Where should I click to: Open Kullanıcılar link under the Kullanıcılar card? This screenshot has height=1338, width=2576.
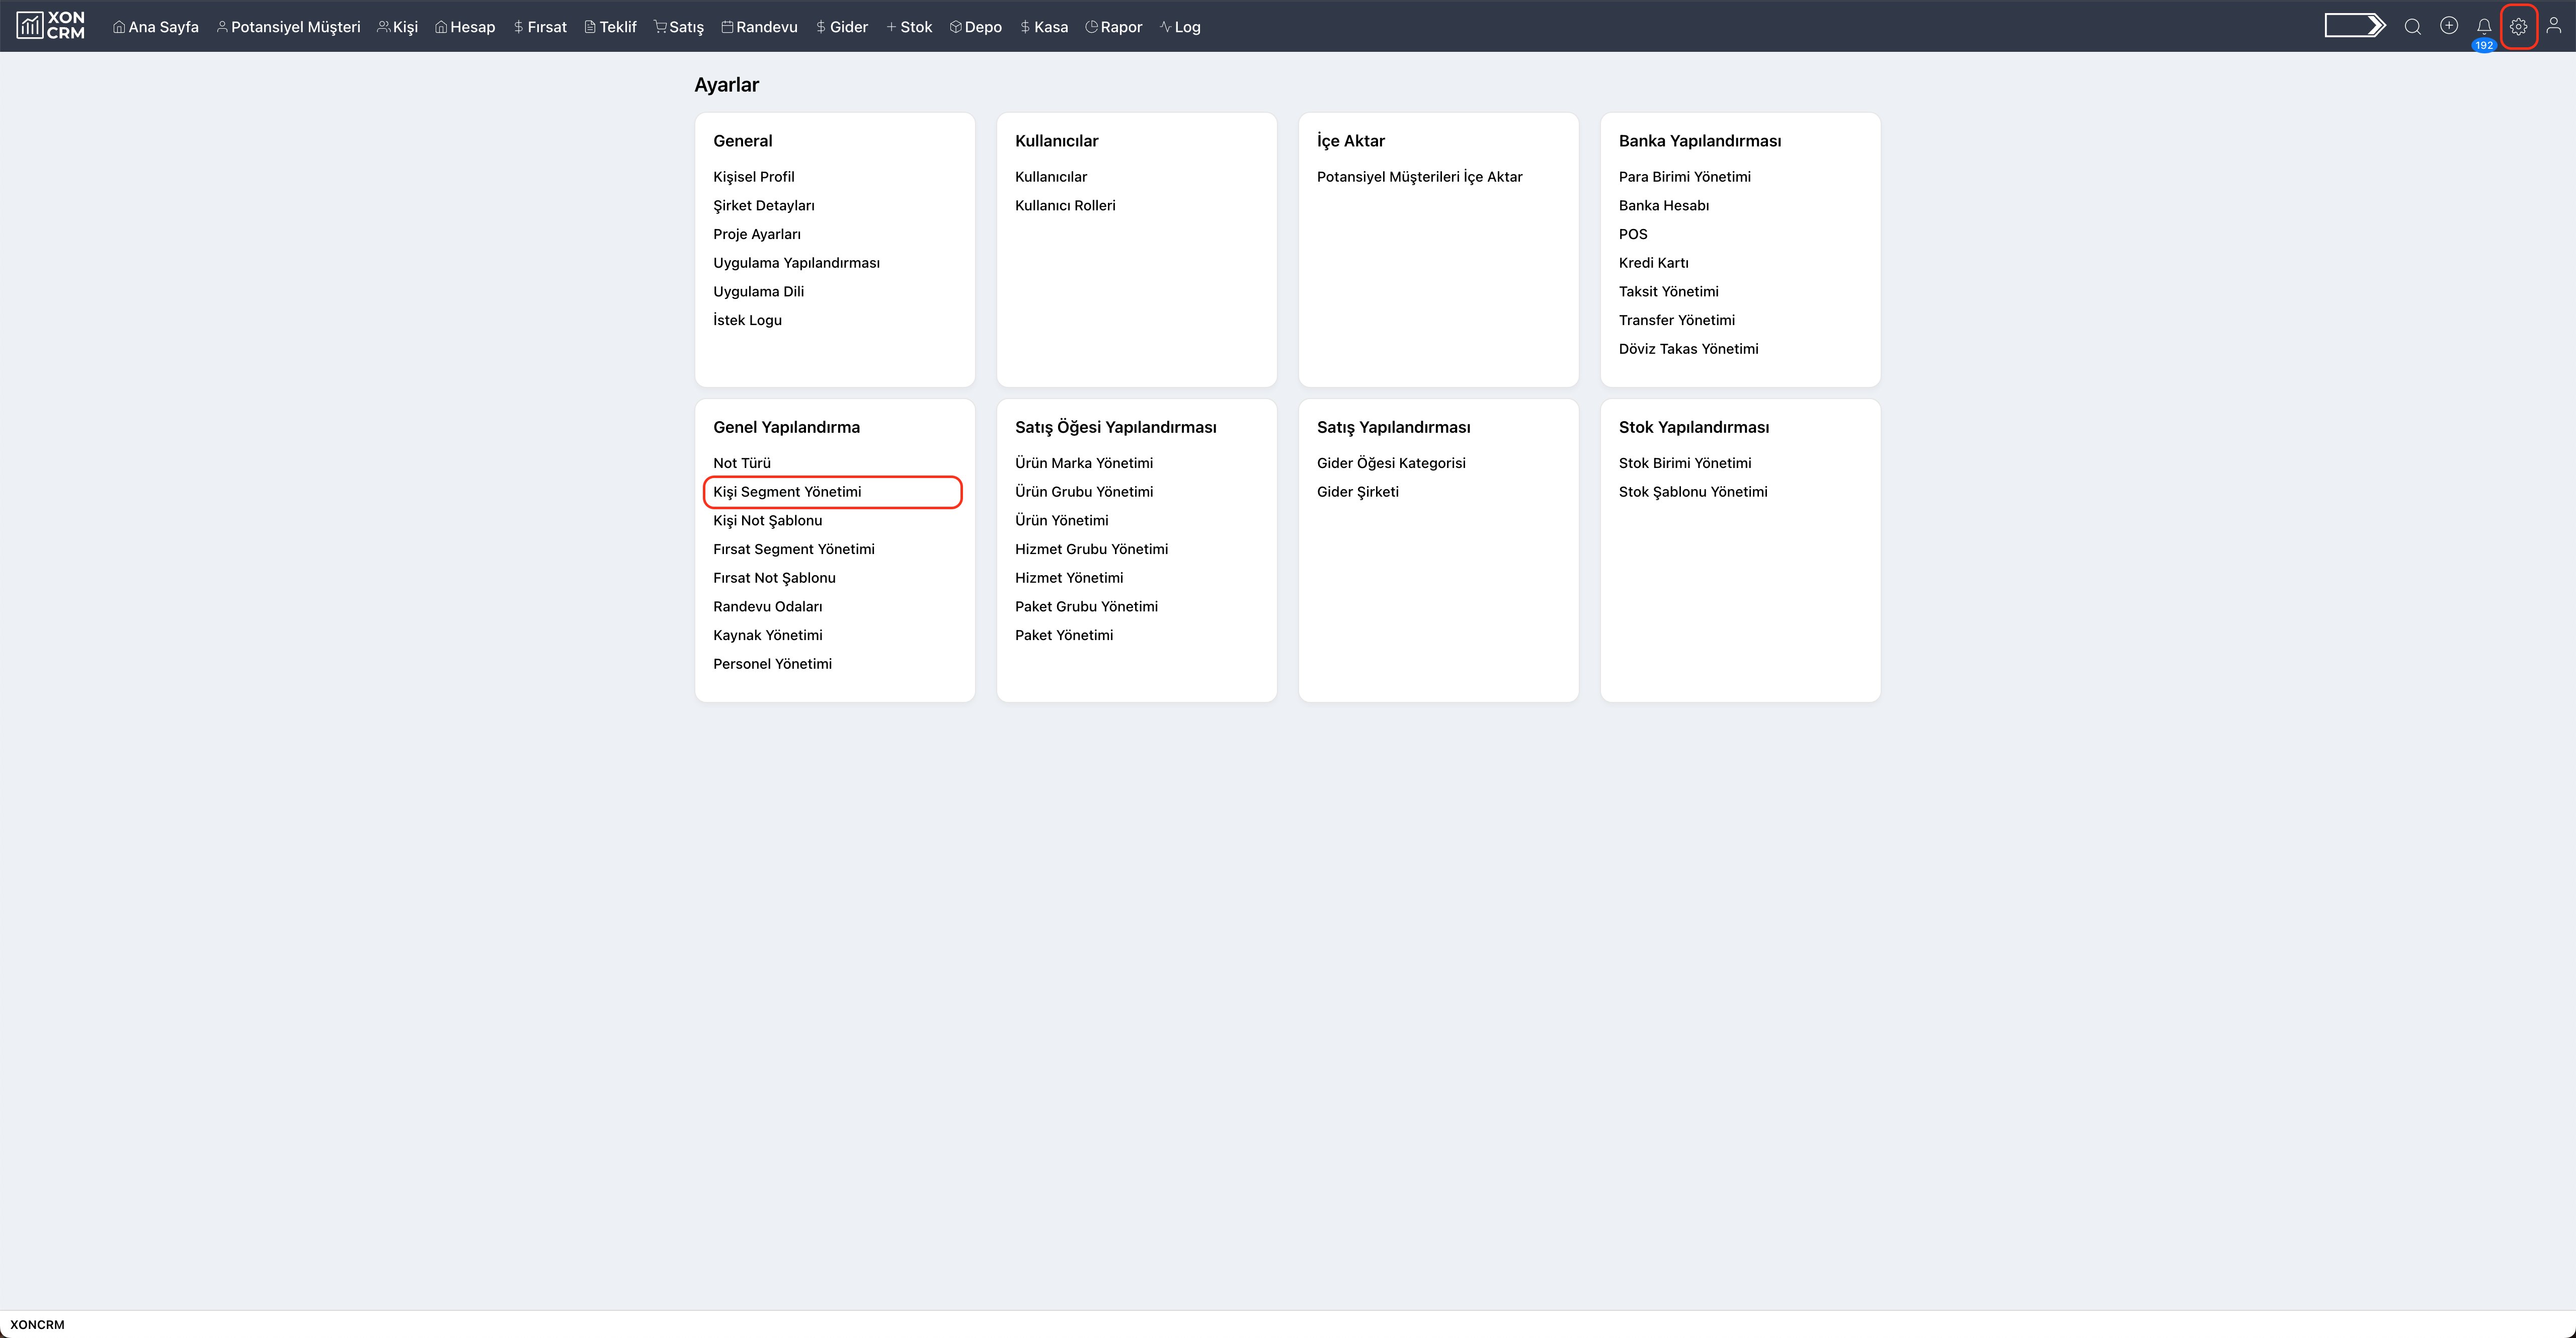1051,177
